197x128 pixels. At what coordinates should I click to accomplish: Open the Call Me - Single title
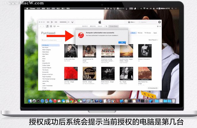(87, 82)
